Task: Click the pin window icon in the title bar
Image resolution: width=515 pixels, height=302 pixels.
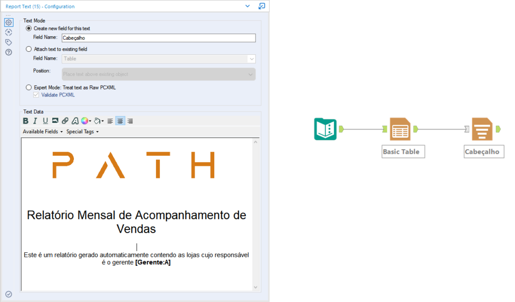Action: coord(262,6)
